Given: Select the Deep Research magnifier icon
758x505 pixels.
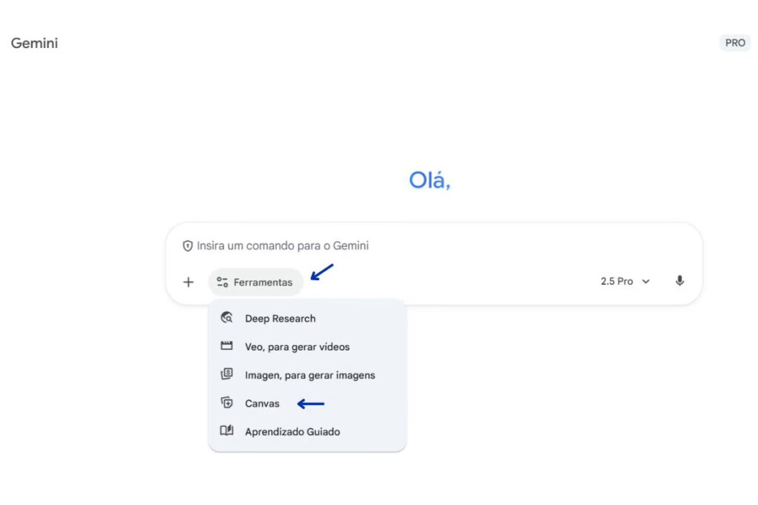Looking at the screenshot, I should tap(228, 318).
